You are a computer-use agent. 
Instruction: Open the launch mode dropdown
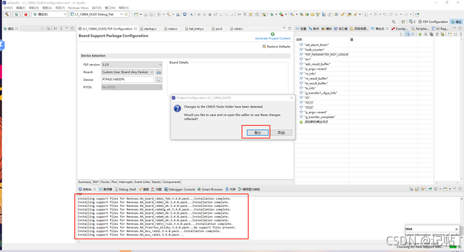click(x=49, y=14)
